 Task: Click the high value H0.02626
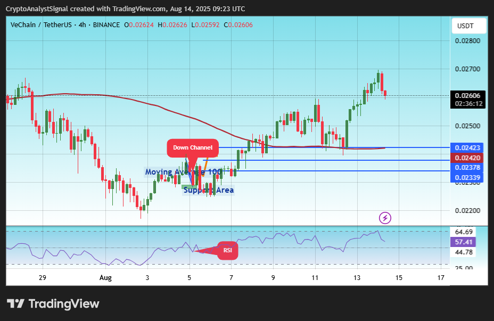pos(172,25)
